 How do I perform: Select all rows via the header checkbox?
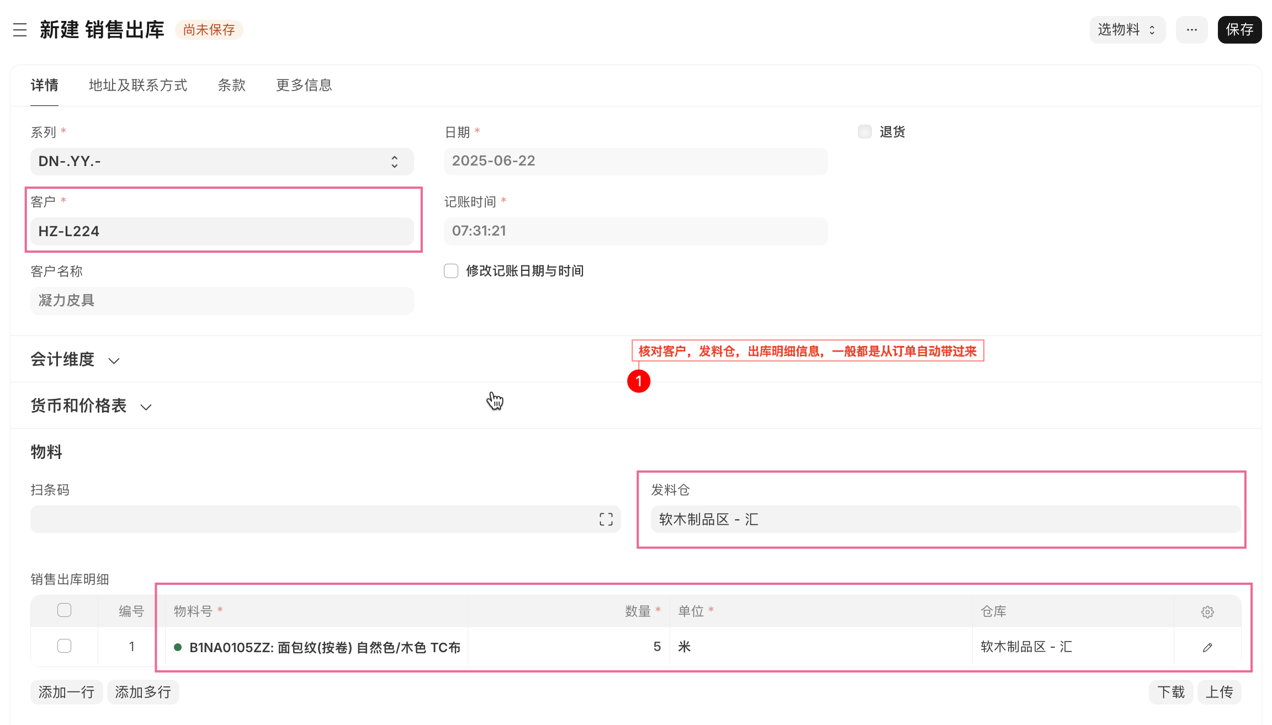point(64,610)
